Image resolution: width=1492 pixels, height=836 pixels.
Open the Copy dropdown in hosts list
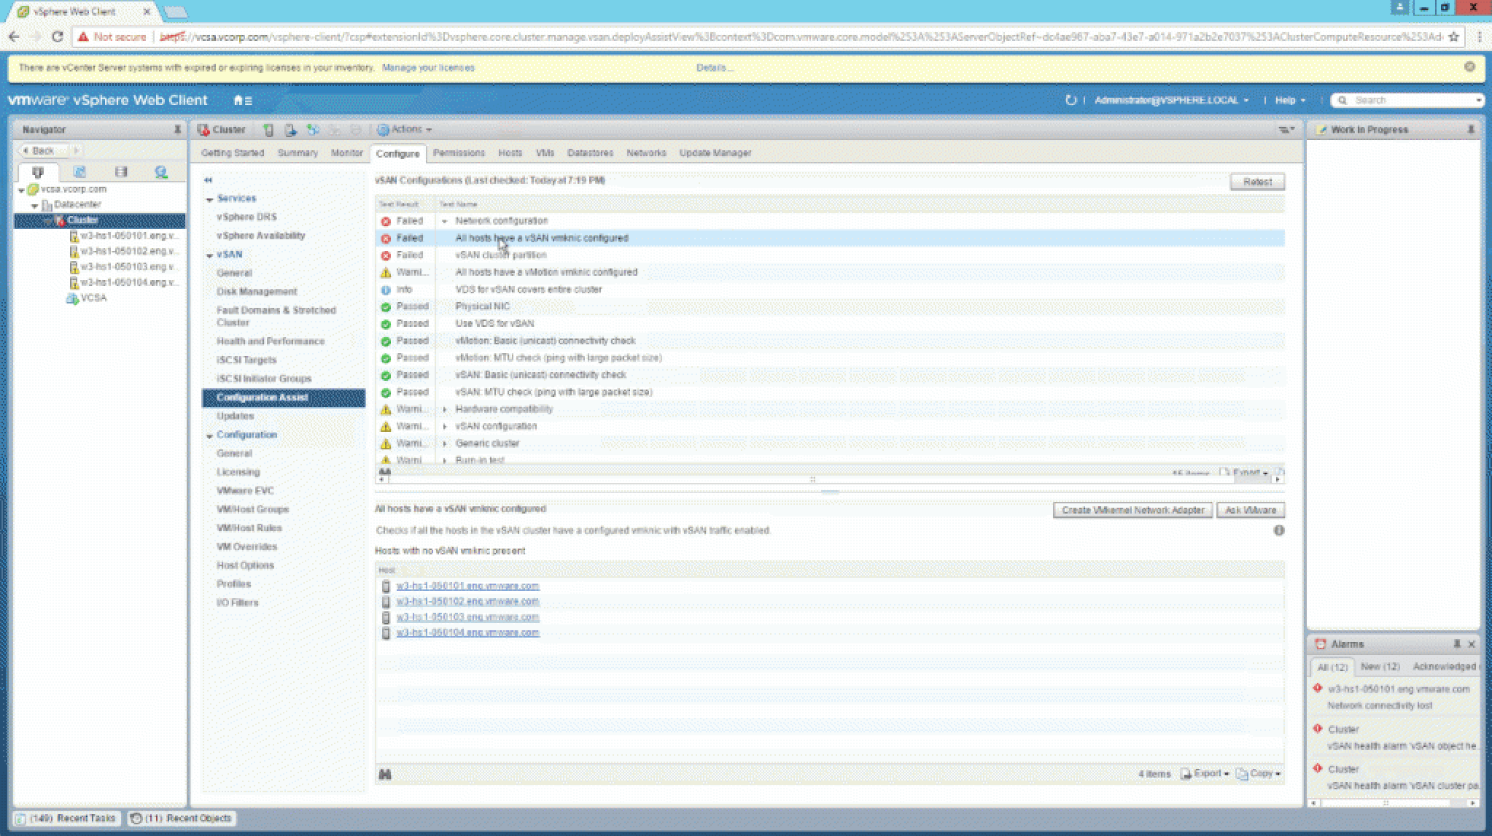[1259, 773]
